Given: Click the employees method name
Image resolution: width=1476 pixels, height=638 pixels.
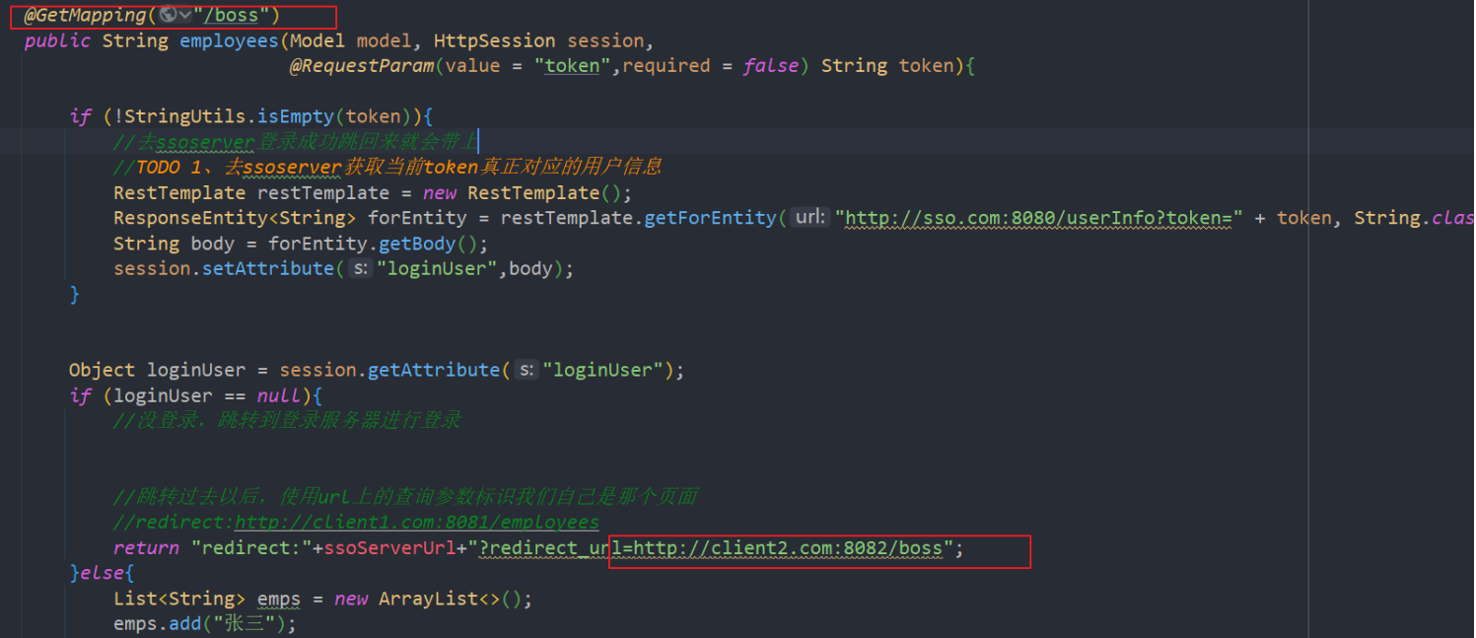Looking at the screenshot, I should pos(229,40).
